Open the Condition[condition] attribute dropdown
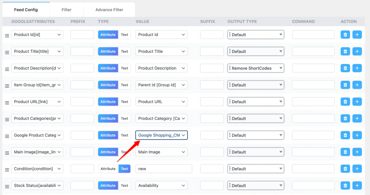370x195 pixels. [37, 169]
